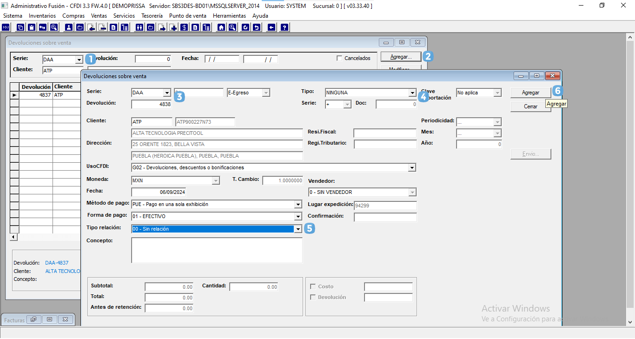Toggle the Costo checkbox
Image resolution: width=635 pixels, height=339 pixels.
(x=313, y=286)
